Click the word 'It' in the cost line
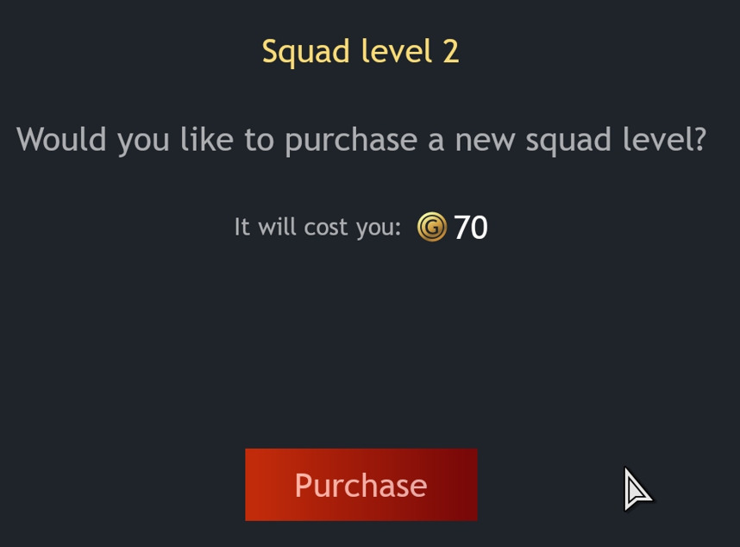The image size is (740, 547). [x=241, y=227]
